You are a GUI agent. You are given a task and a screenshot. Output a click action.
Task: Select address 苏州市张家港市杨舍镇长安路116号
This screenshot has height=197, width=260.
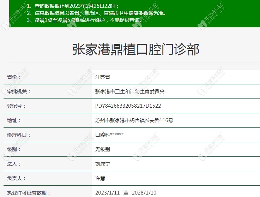tap(134, 120)
